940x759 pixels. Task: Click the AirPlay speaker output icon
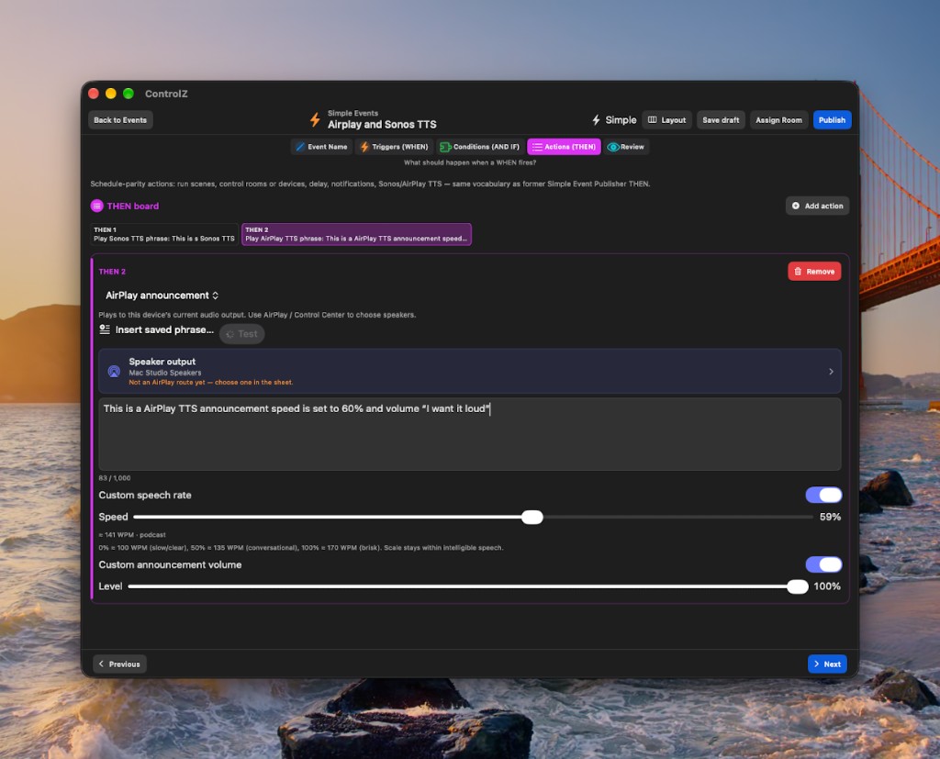point(114,372)
